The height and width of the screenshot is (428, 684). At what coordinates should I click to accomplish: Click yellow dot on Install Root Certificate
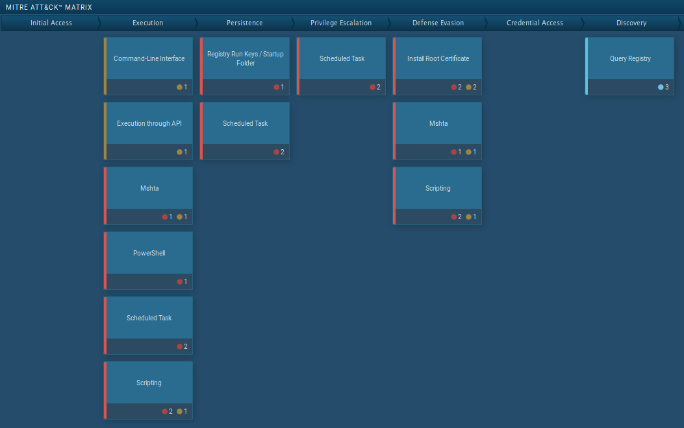tap(469, 87)
